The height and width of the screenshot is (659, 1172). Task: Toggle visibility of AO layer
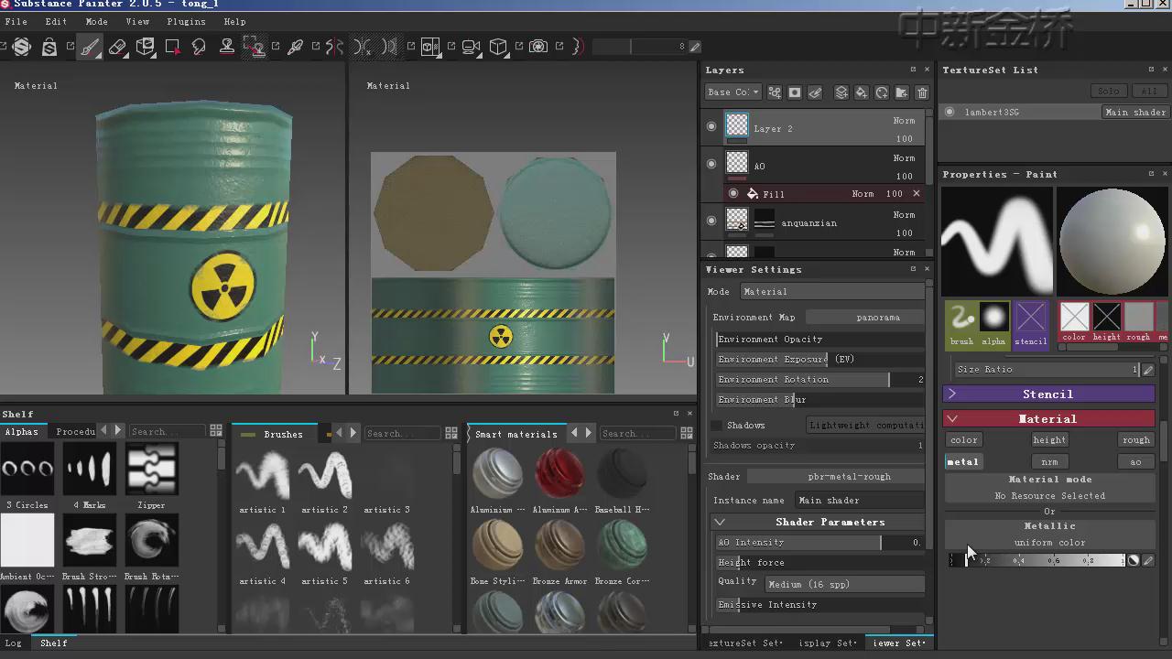711,164
